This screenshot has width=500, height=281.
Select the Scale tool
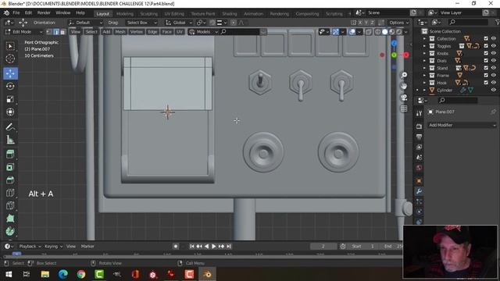[x=10, y=99]
